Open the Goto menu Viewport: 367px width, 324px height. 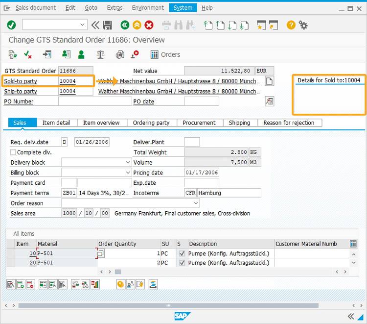pos(91,8)
